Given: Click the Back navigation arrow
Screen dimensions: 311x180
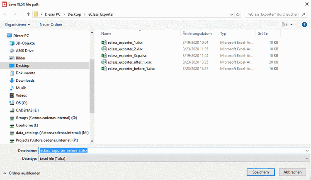Looking at the screenshot, I should pyautogui.click(x=5, y=14).
